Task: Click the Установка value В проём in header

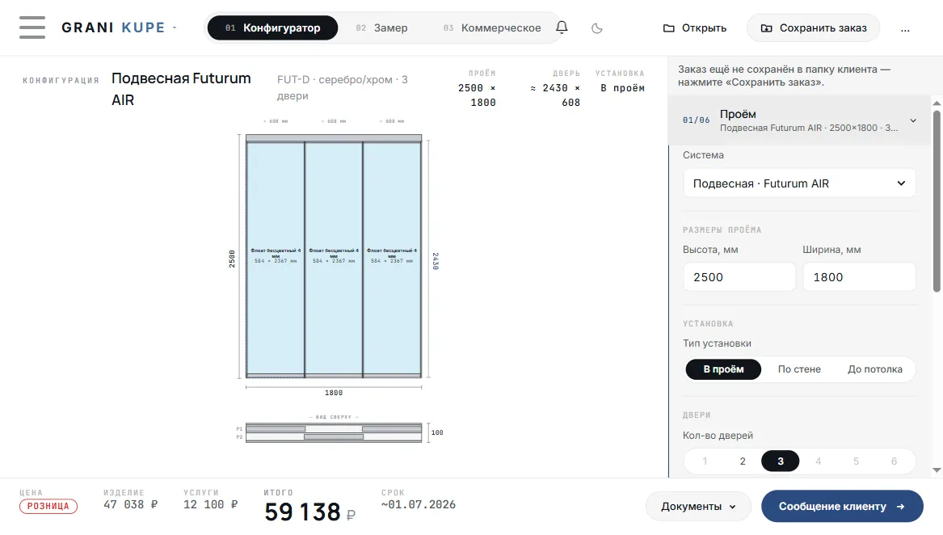Action: tap(622, 88)
